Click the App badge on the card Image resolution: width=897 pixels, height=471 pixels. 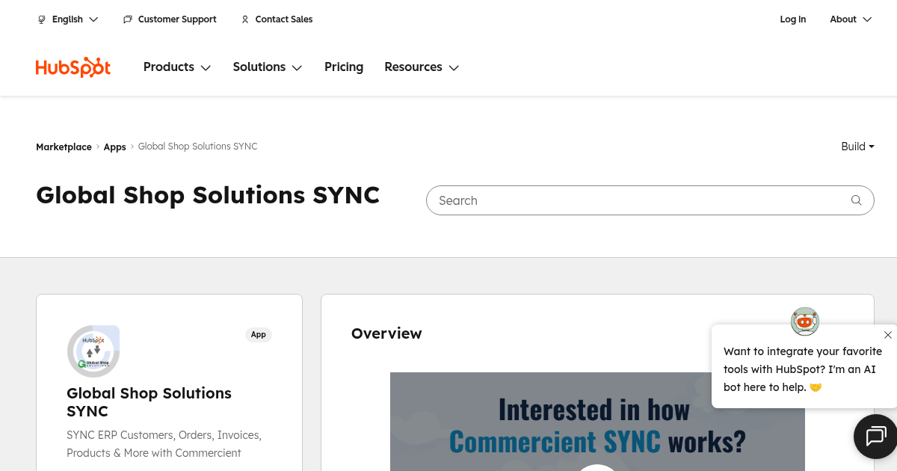click(x=259, y=334)
